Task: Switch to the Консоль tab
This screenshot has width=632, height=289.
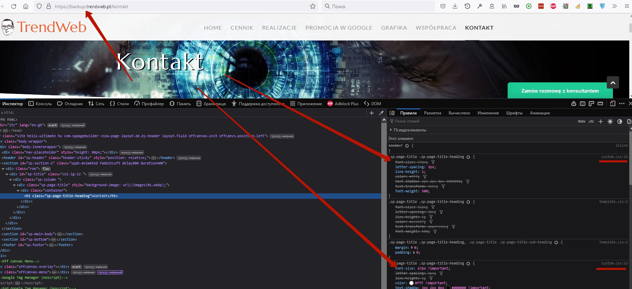Action: pos(40,104)
